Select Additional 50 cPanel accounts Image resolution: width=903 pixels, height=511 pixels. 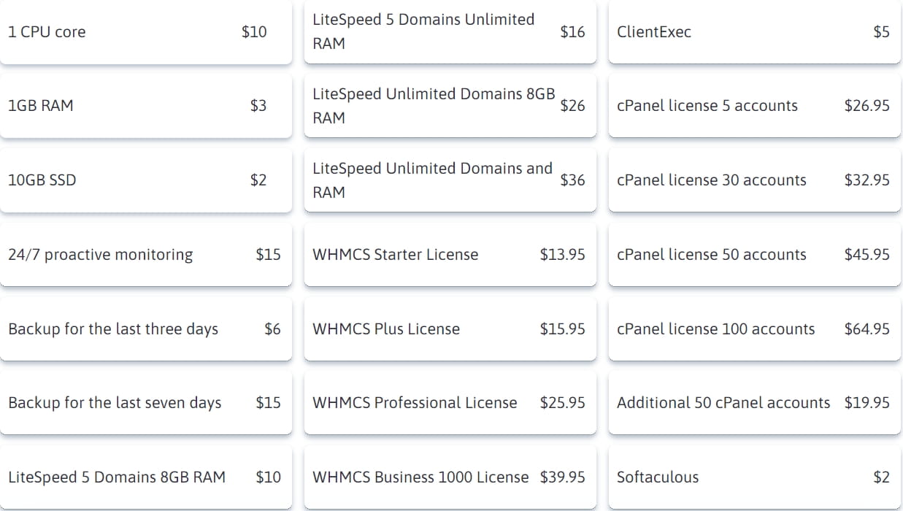click(x=753, y=403)
